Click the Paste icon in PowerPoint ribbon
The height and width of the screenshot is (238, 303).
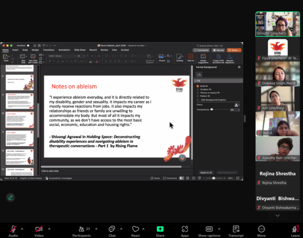point(5,57)
